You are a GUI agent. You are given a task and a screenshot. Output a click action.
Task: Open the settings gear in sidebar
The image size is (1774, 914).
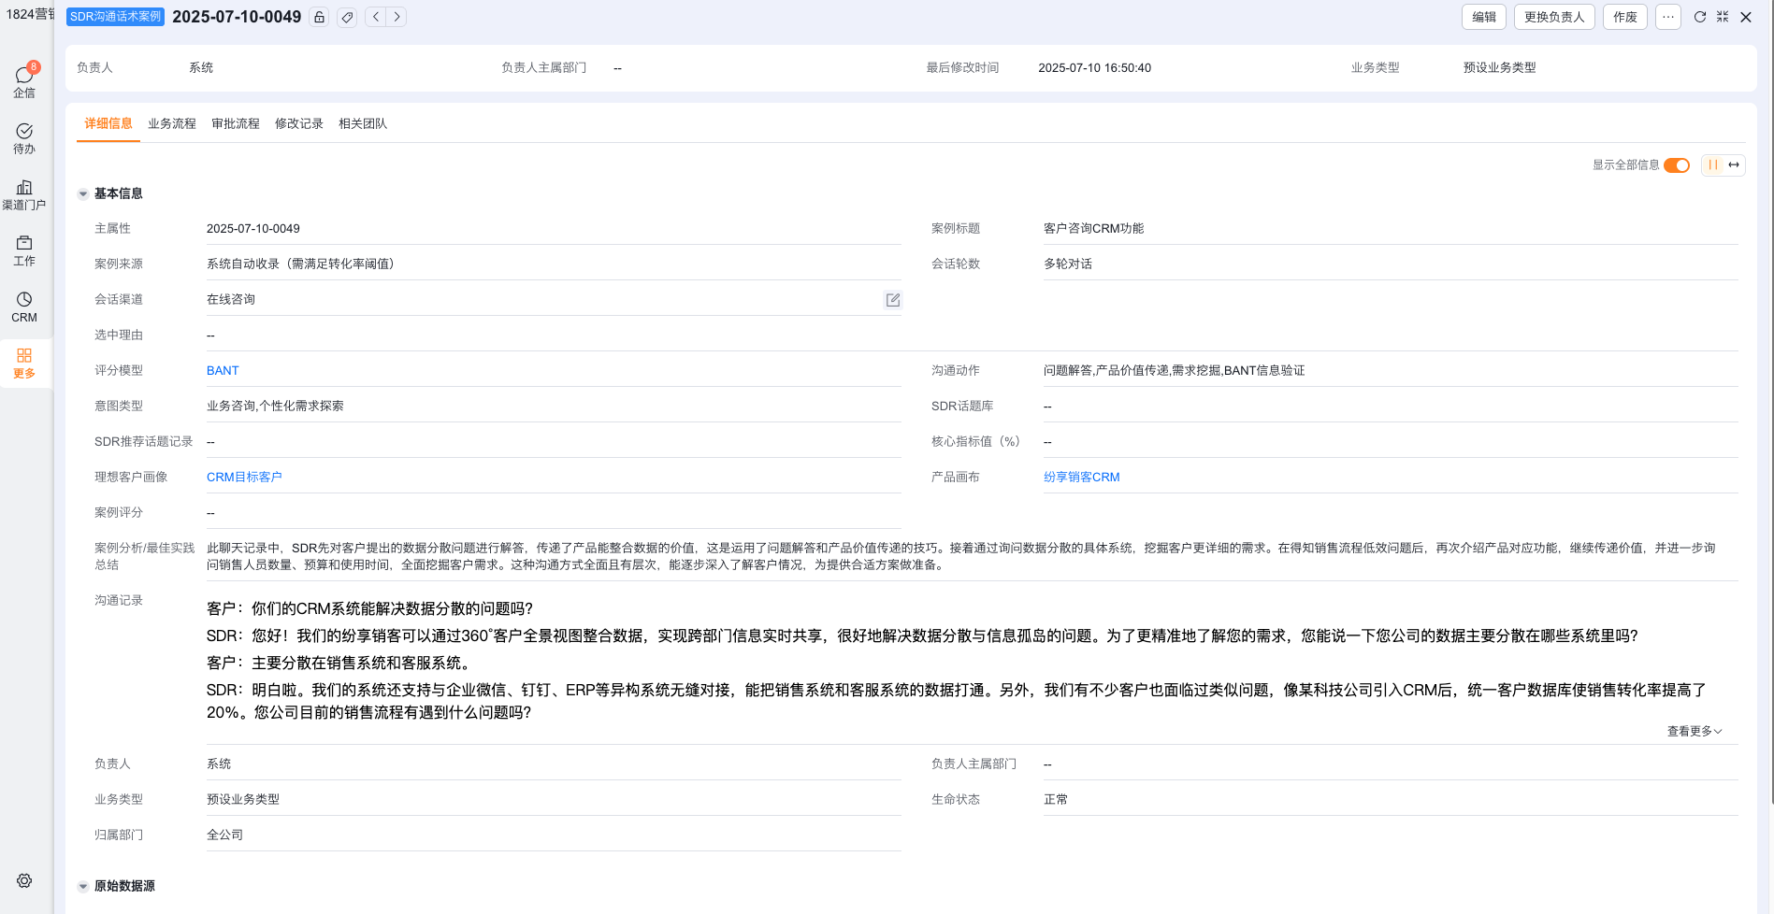point(24,880)
